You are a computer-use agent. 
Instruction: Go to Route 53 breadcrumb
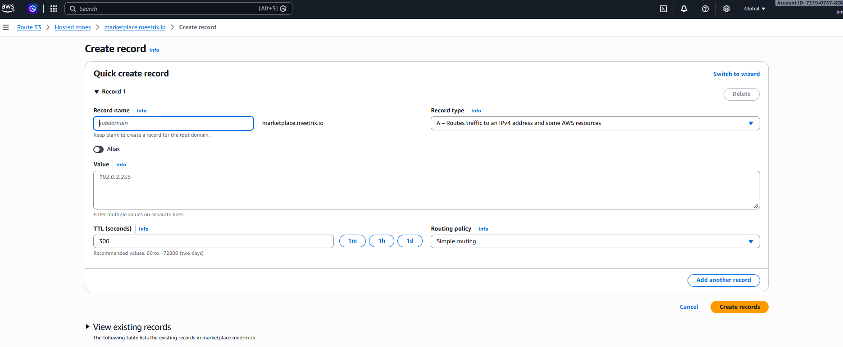click(x=29, y=27)
